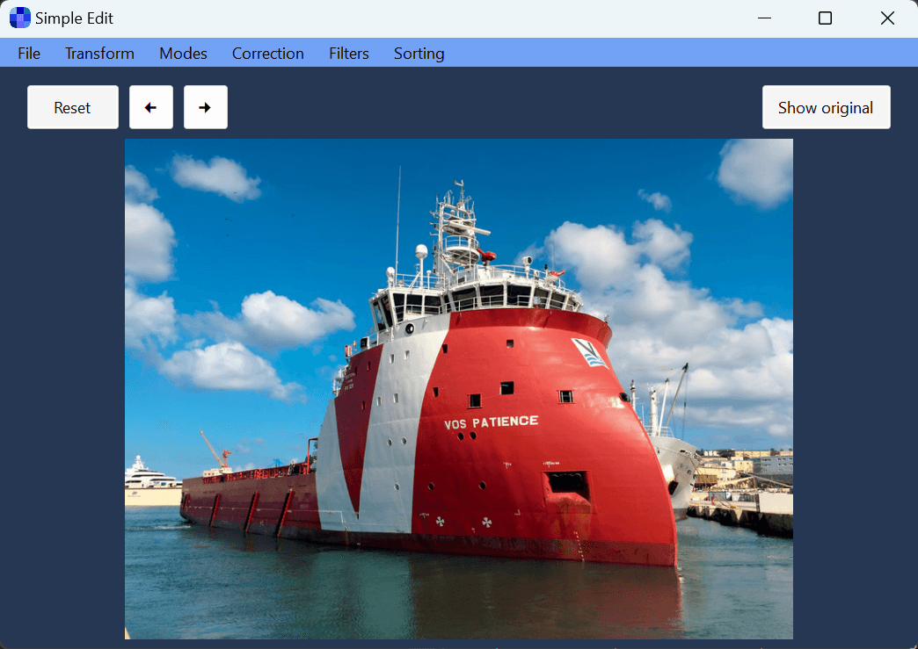Click the right arrow redo button
This screenshot has width=918, height=649.
[x=206, y=107]
